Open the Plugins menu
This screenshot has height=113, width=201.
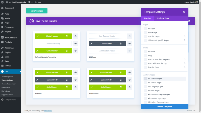[x=10, y=52]
